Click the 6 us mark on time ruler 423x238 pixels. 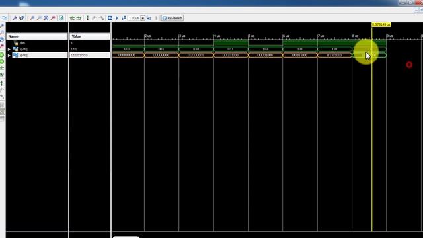point(286,36)
